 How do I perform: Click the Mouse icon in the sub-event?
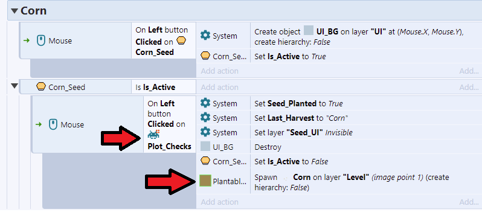[x=53, y=124]
